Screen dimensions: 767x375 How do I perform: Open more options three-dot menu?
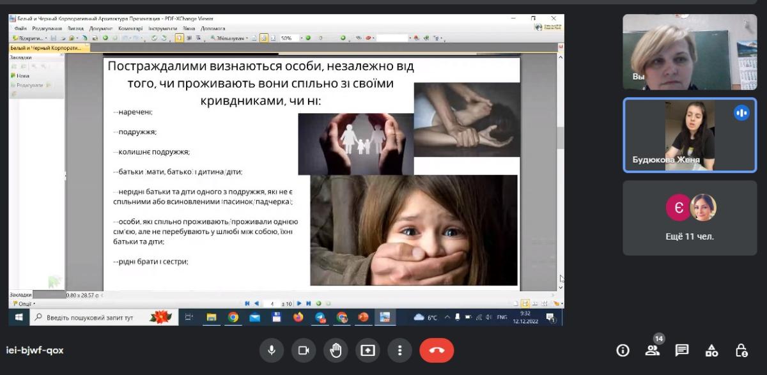tap(399, 350)
